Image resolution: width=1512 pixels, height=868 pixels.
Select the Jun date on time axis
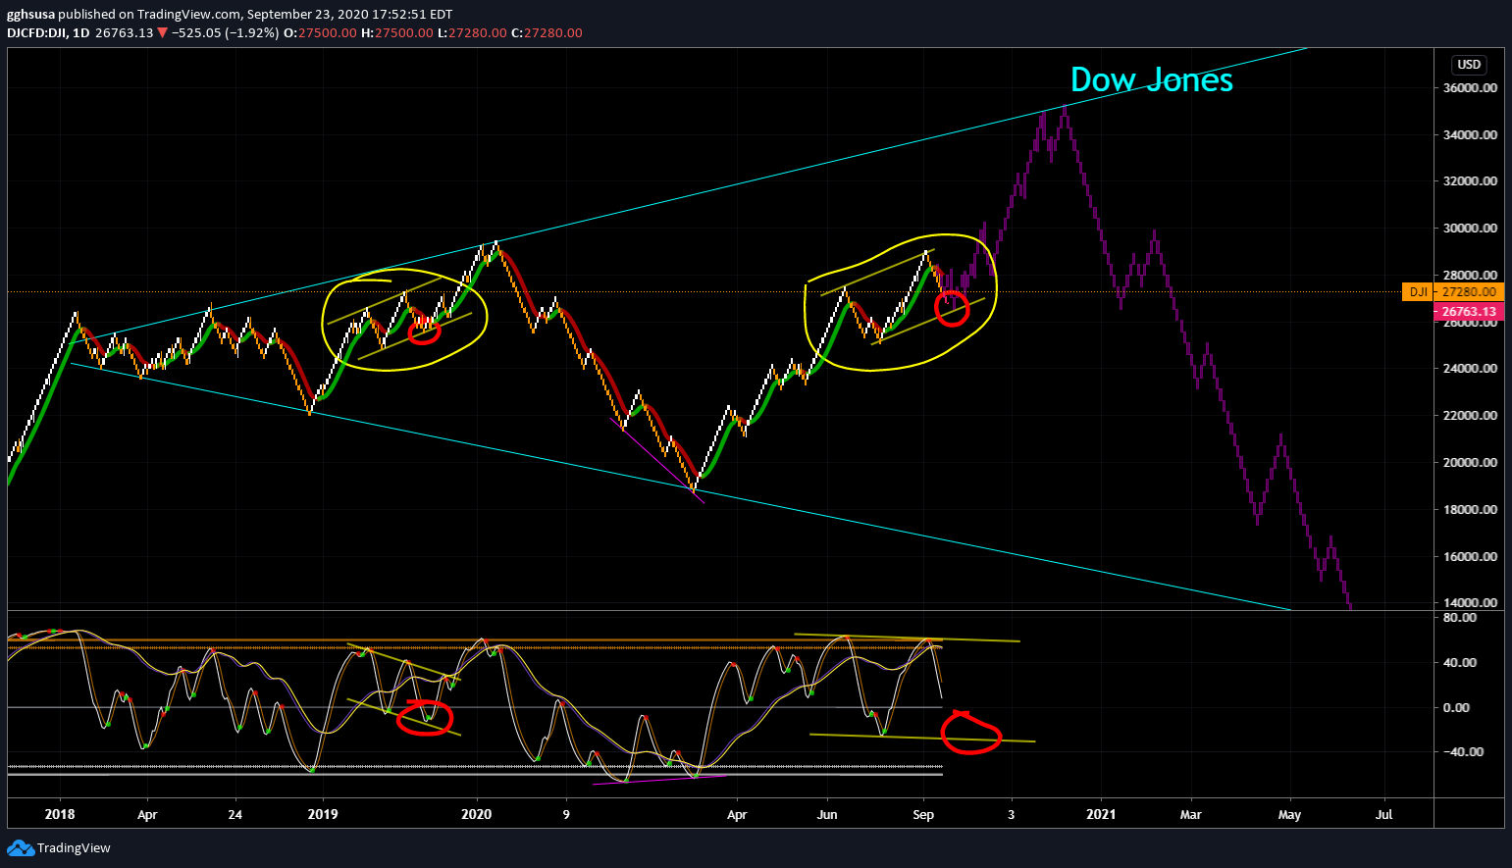point(827,815)
